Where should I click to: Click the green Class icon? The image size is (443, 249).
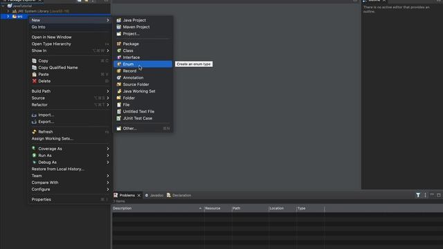pyautogui.click(x=119, y=50)
